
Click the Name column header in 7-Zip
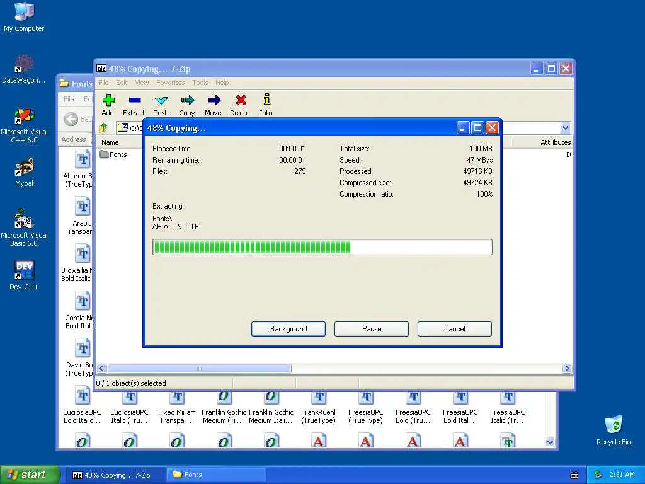click(x=119, y=142)
